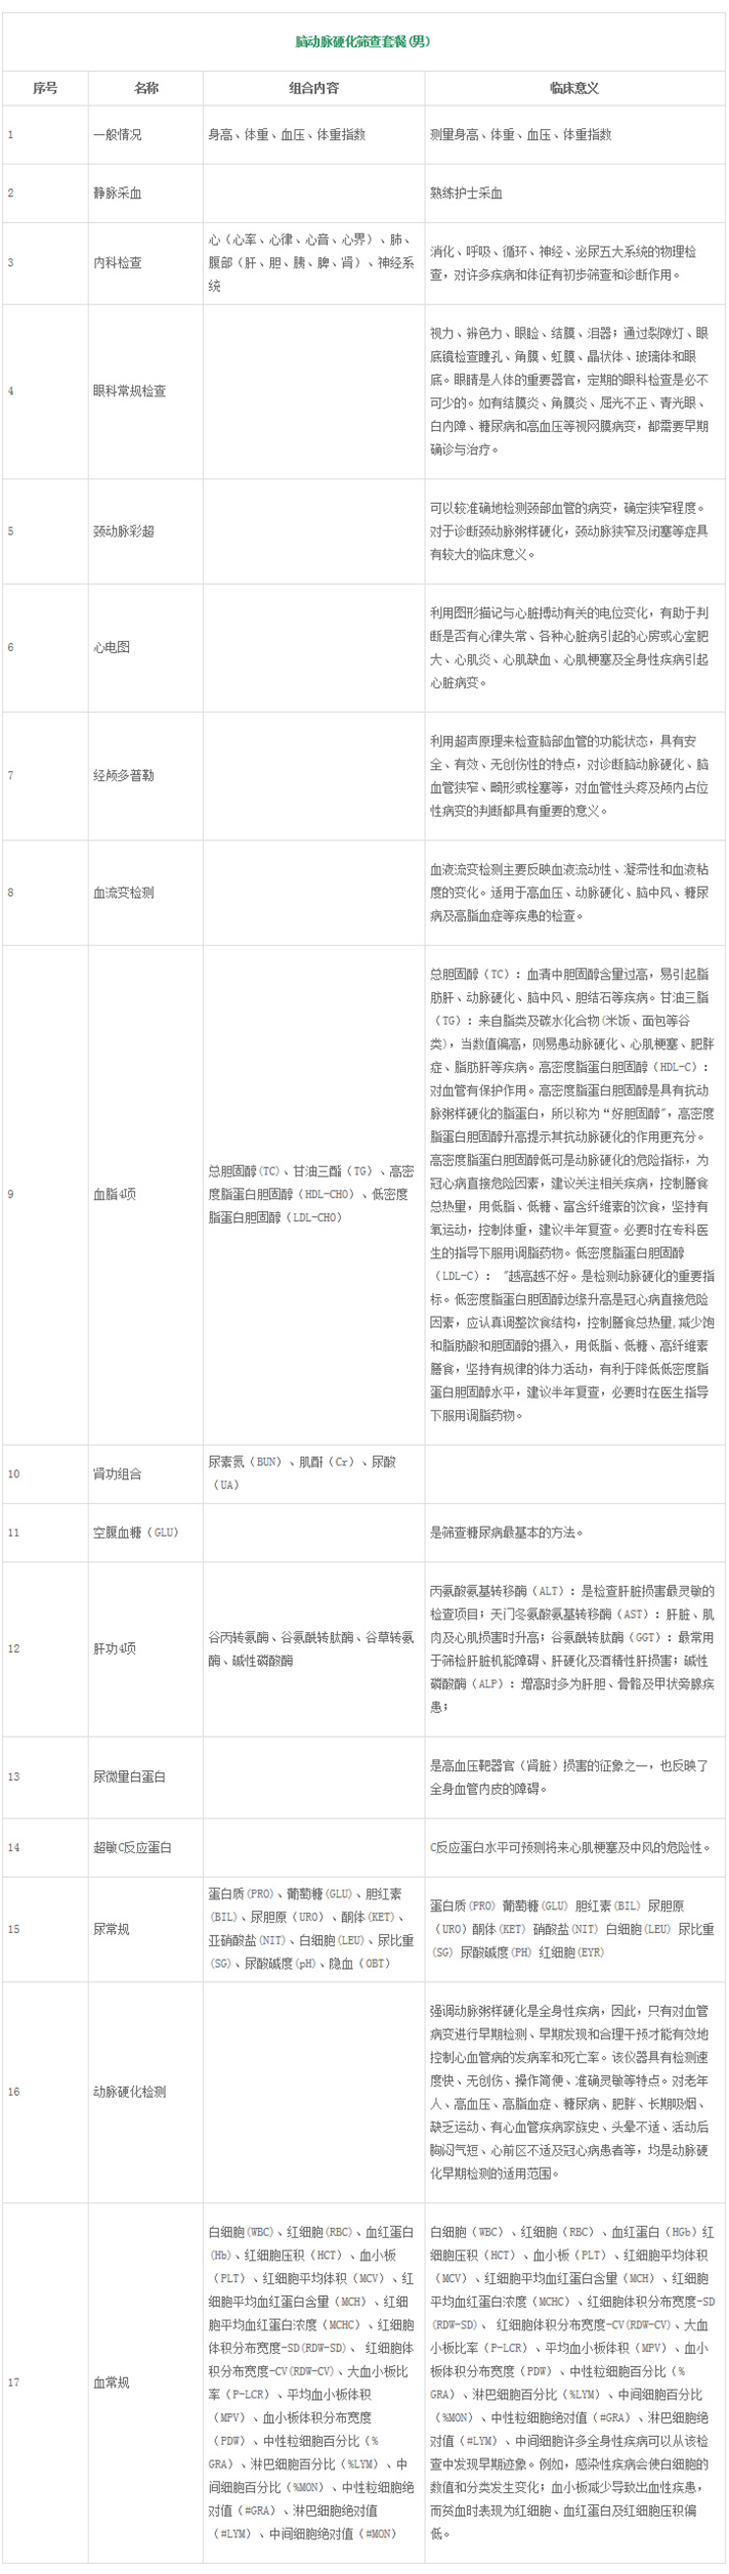Click row number 17 cell
Image resolution: width=729 pixels, height=2574 pixels.
(45, 2382)
